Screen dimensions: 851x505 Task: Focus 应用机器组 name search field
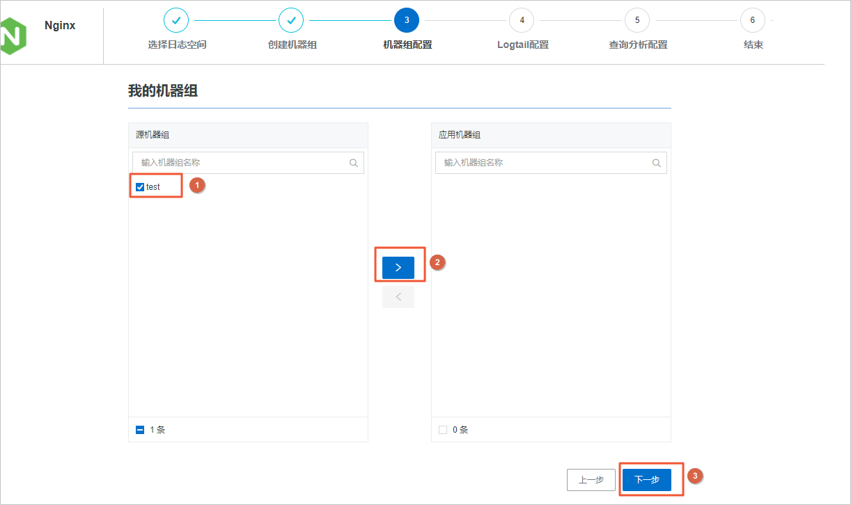point(551,163)
